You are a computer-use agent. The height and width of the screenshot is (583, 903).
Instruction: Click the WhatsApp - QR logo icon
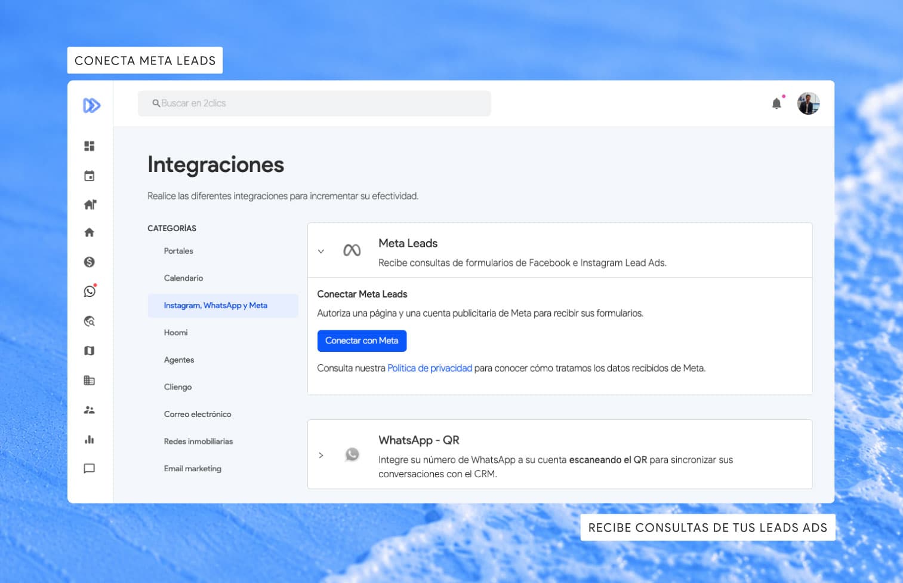point(352,455)
